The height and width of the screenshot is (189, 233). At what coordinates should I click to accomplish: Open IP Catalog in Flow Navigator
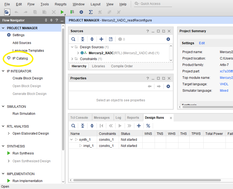pyautogui.click(x=20, y=58)
